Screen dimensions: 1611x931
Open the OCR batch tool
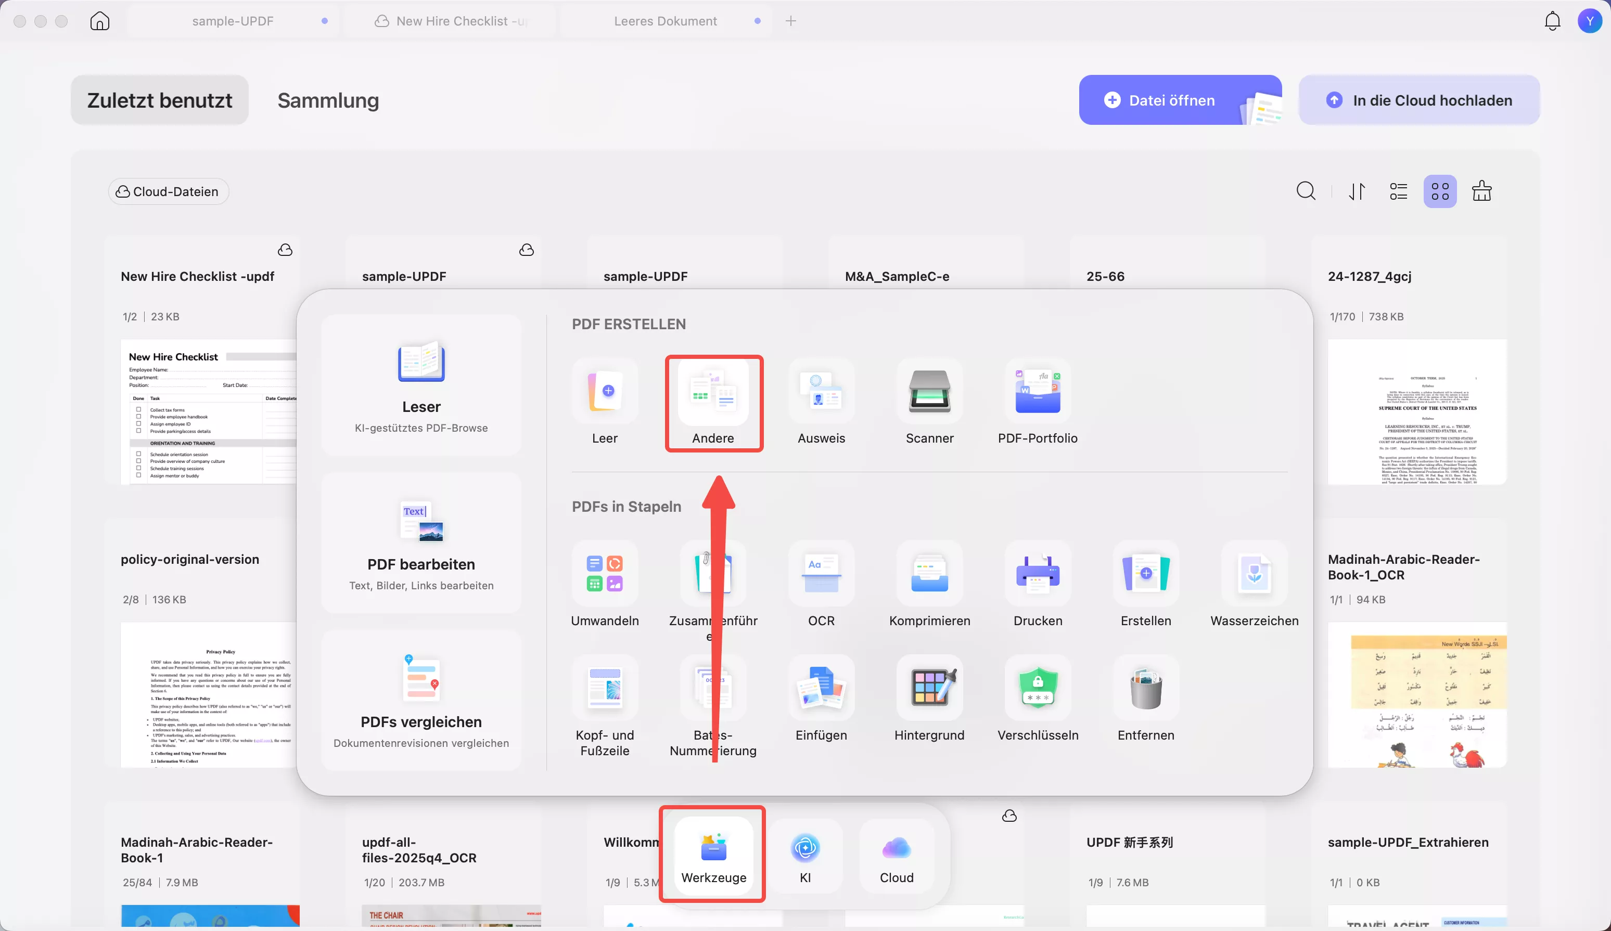[x=821, y=574]
